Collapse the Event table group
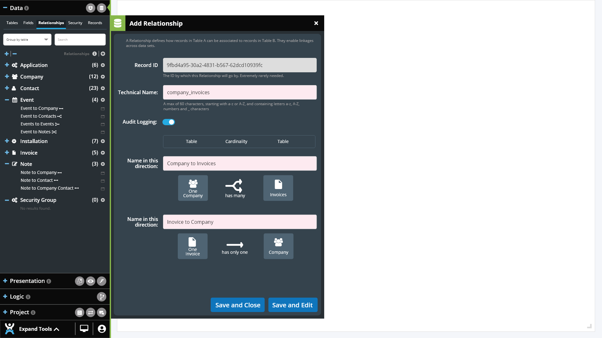The image size is (602, 338). point(7,100)
